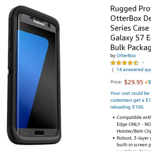Viewport: 151px width, 151px height.
Task: Click the OtterBox Defender case product photo
Action: tap(34, 75)
